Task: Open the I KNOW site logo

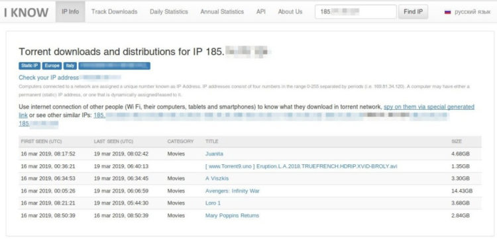Action: 26,13
